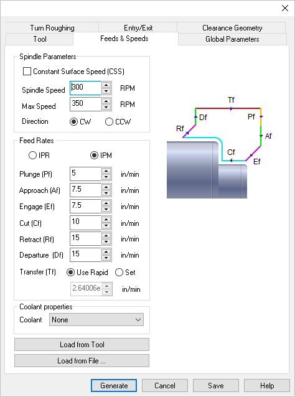Click the Pf label in toolpath diagram
The image size is (295, 397).
[x=251, y=117]
